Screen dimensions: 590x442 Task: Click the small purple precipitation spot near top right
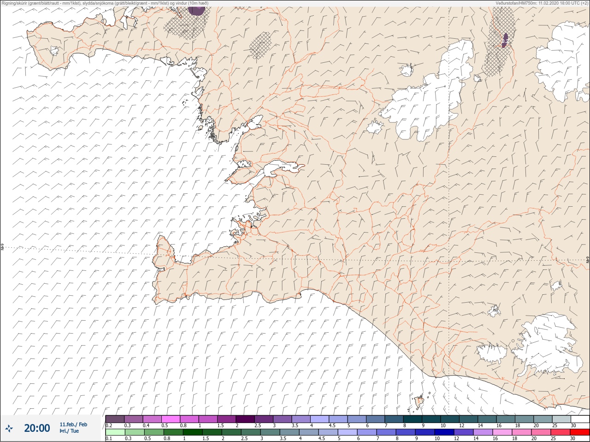(505, 41)
